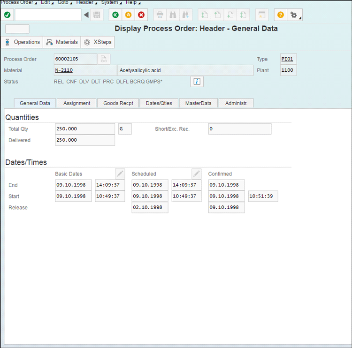The width and height of the screenshot is (352, 348).
Task: Click the status information 'i' icon
Action: 197,82
